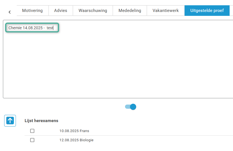
Task: Go to the Mededeling tab
Action: pyautogui.click(x=130, y=11)
